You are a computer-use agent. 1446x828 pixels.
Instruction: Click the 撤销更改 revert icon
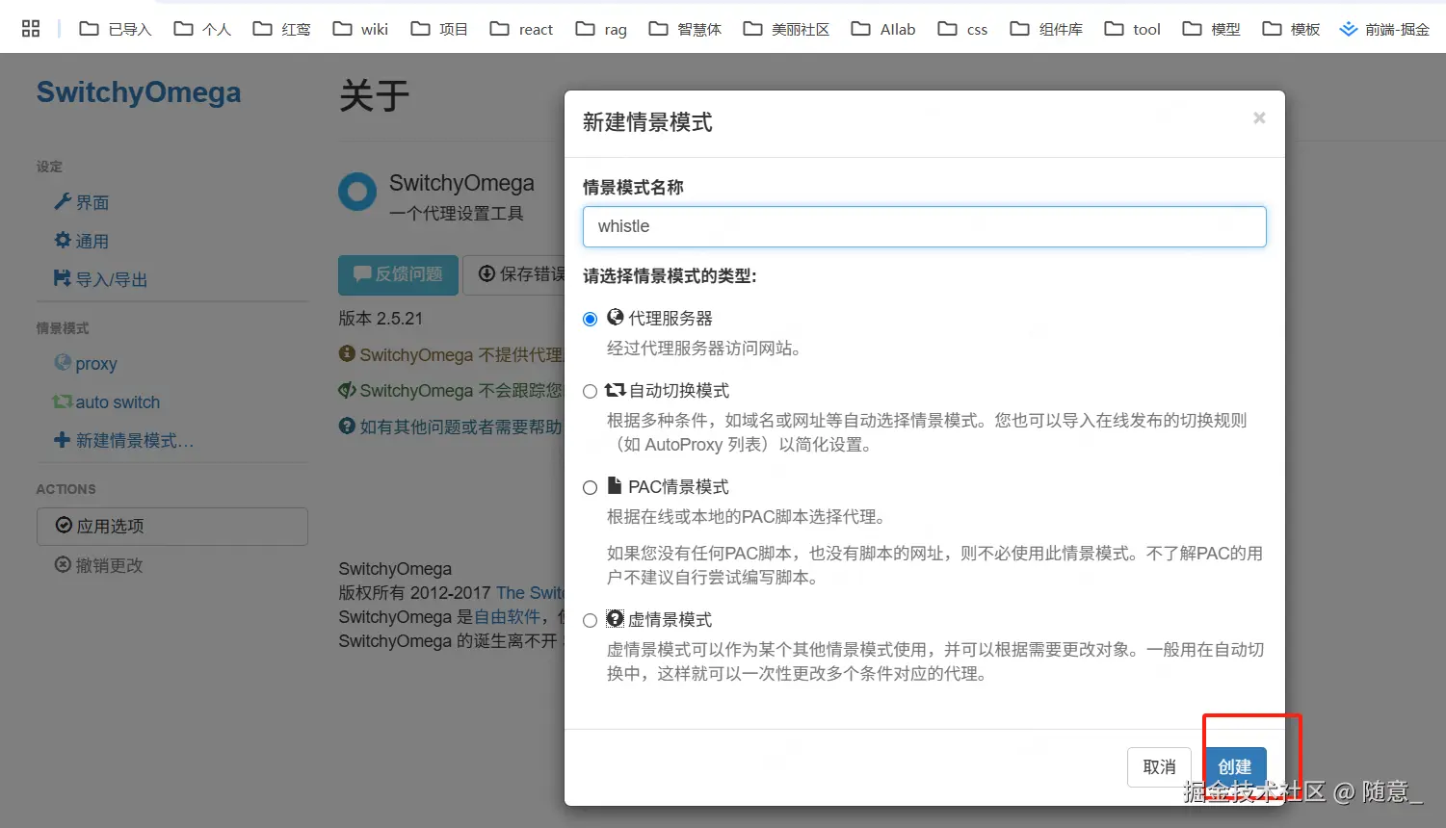63,565
